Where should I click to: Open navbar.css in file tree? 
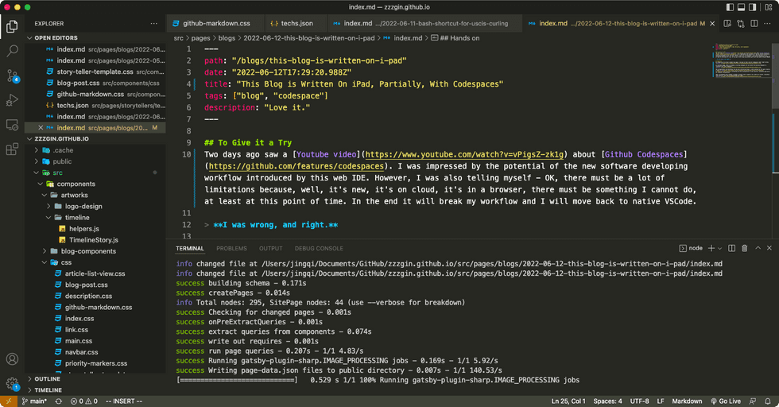[81, 352]
